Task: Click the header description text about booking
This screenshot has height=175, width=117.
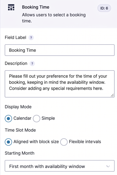Action: (54, 18)
